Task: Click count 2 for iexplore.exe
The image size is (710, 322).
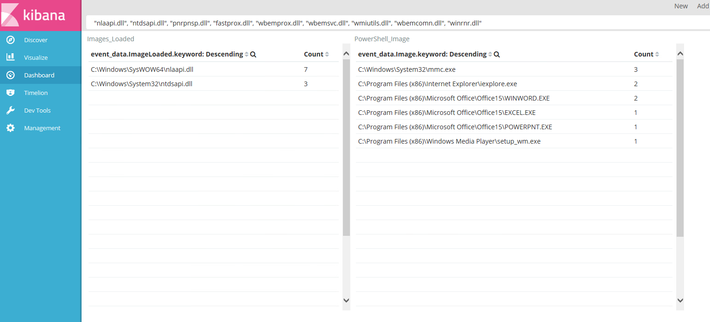Action: click(636, 84)
